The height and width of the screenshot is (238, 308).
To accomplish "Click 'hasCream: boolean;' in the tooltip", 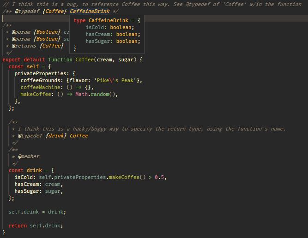I will point(113,34).
